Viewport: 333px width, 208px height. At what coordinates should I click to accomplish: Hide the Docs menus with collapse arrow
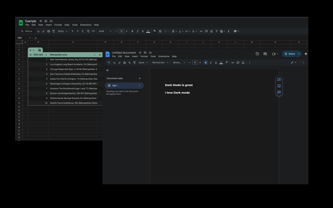point(303,63)
